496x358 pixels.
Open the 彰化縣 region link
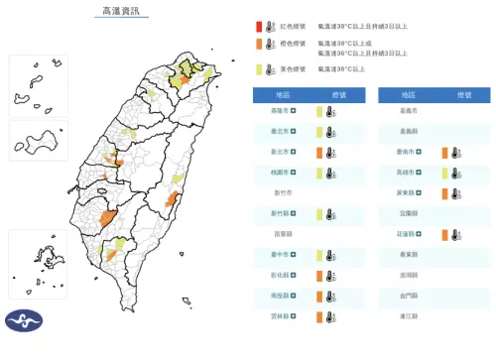tap(280, 275)
